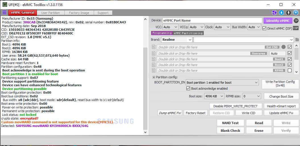The image size is (300, 146).
Task: Open the Support tab
Action: click(103, 13)
